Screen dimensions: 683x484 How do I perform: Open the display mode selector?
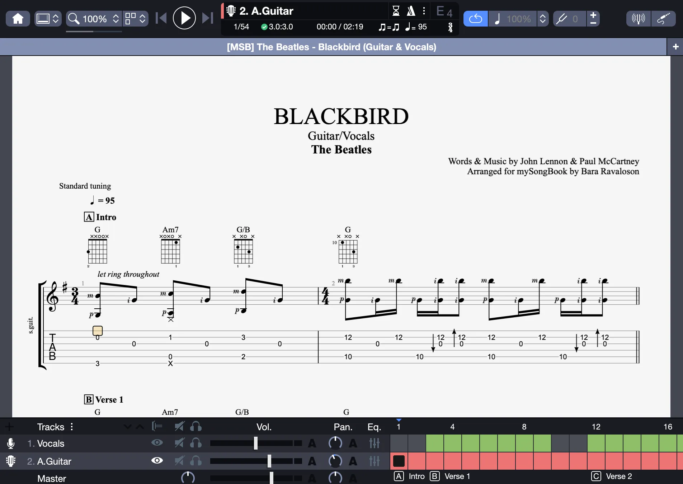click(48, 19)
